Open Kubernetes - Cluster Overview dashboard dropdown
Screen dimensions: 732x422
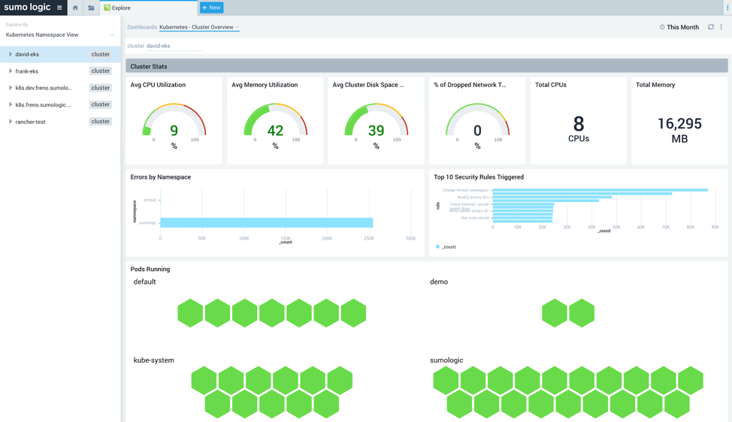click(x=199, y=27)
